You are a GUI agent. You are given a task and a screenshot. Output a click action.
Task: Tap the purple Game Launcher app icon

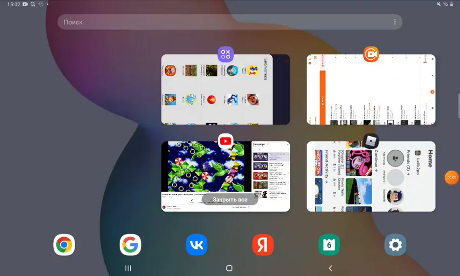(225, 54)
